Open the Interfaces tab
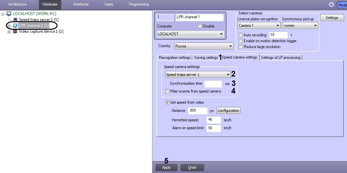The width and height of the screenshot is (347, 173). pos(81,4)
